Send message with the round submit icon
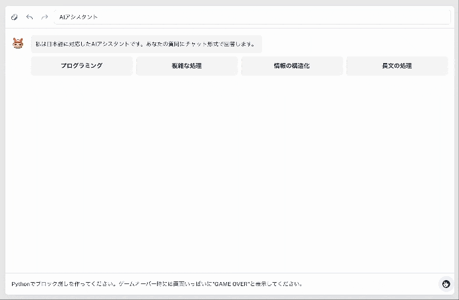Image resolution: width=459 pixels, height=300 pixels. click(x=446, y=283)
